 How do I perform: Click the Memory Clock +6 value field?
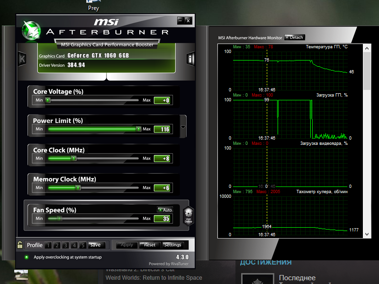tap(162, 188)
